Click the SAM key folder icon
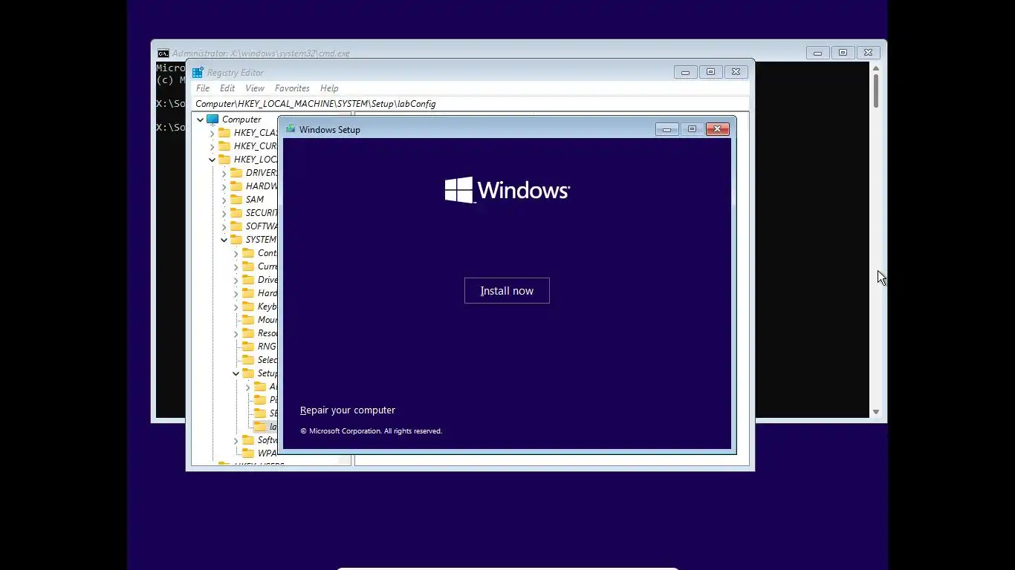 coord(236,200)
